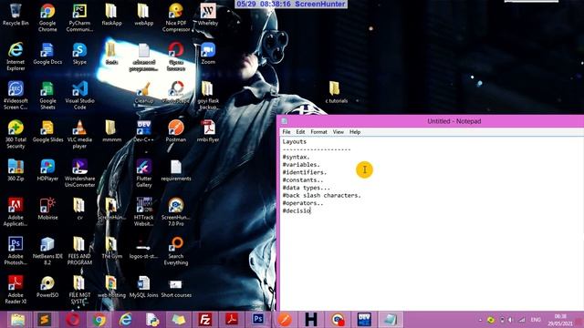The width and height of the screenshot is (584, 328).
Task: Open Sublime Text from the taskbar
Action: pos(45,320)
